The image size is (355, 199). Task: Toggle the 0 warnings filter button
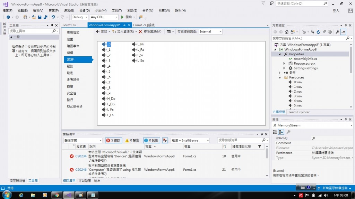(132, 140)
